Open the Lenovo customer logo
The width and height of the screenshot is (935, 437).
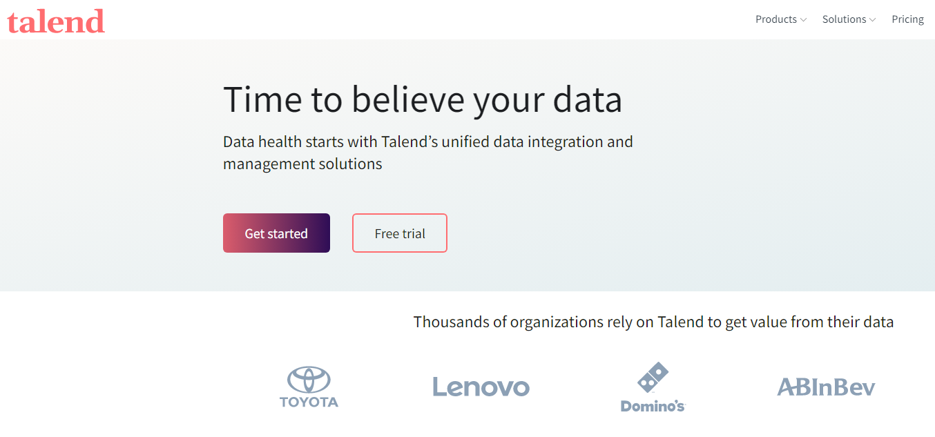(481, 387)
